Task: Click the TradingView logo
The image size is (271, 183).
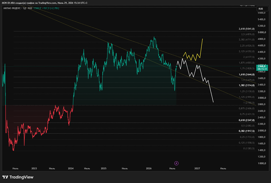Action: pos(18,177)
